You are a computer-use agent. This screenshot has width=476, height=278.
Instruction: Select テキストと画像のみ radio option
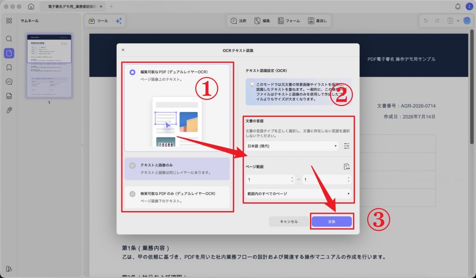[x=132, y=165]
